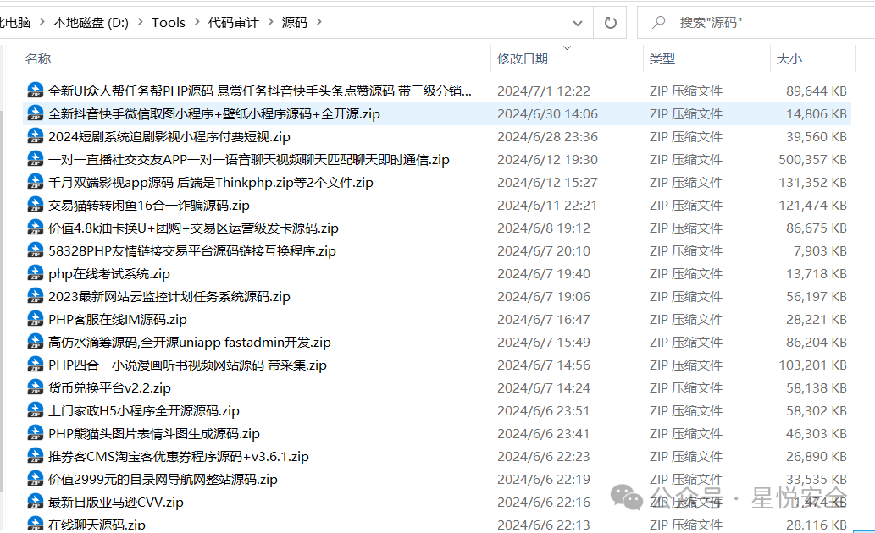The image size is (875, 533).
Task: Select zip icon of 2024短剧系统追剧影视小程序 file
Action: [x=36, y=136]
